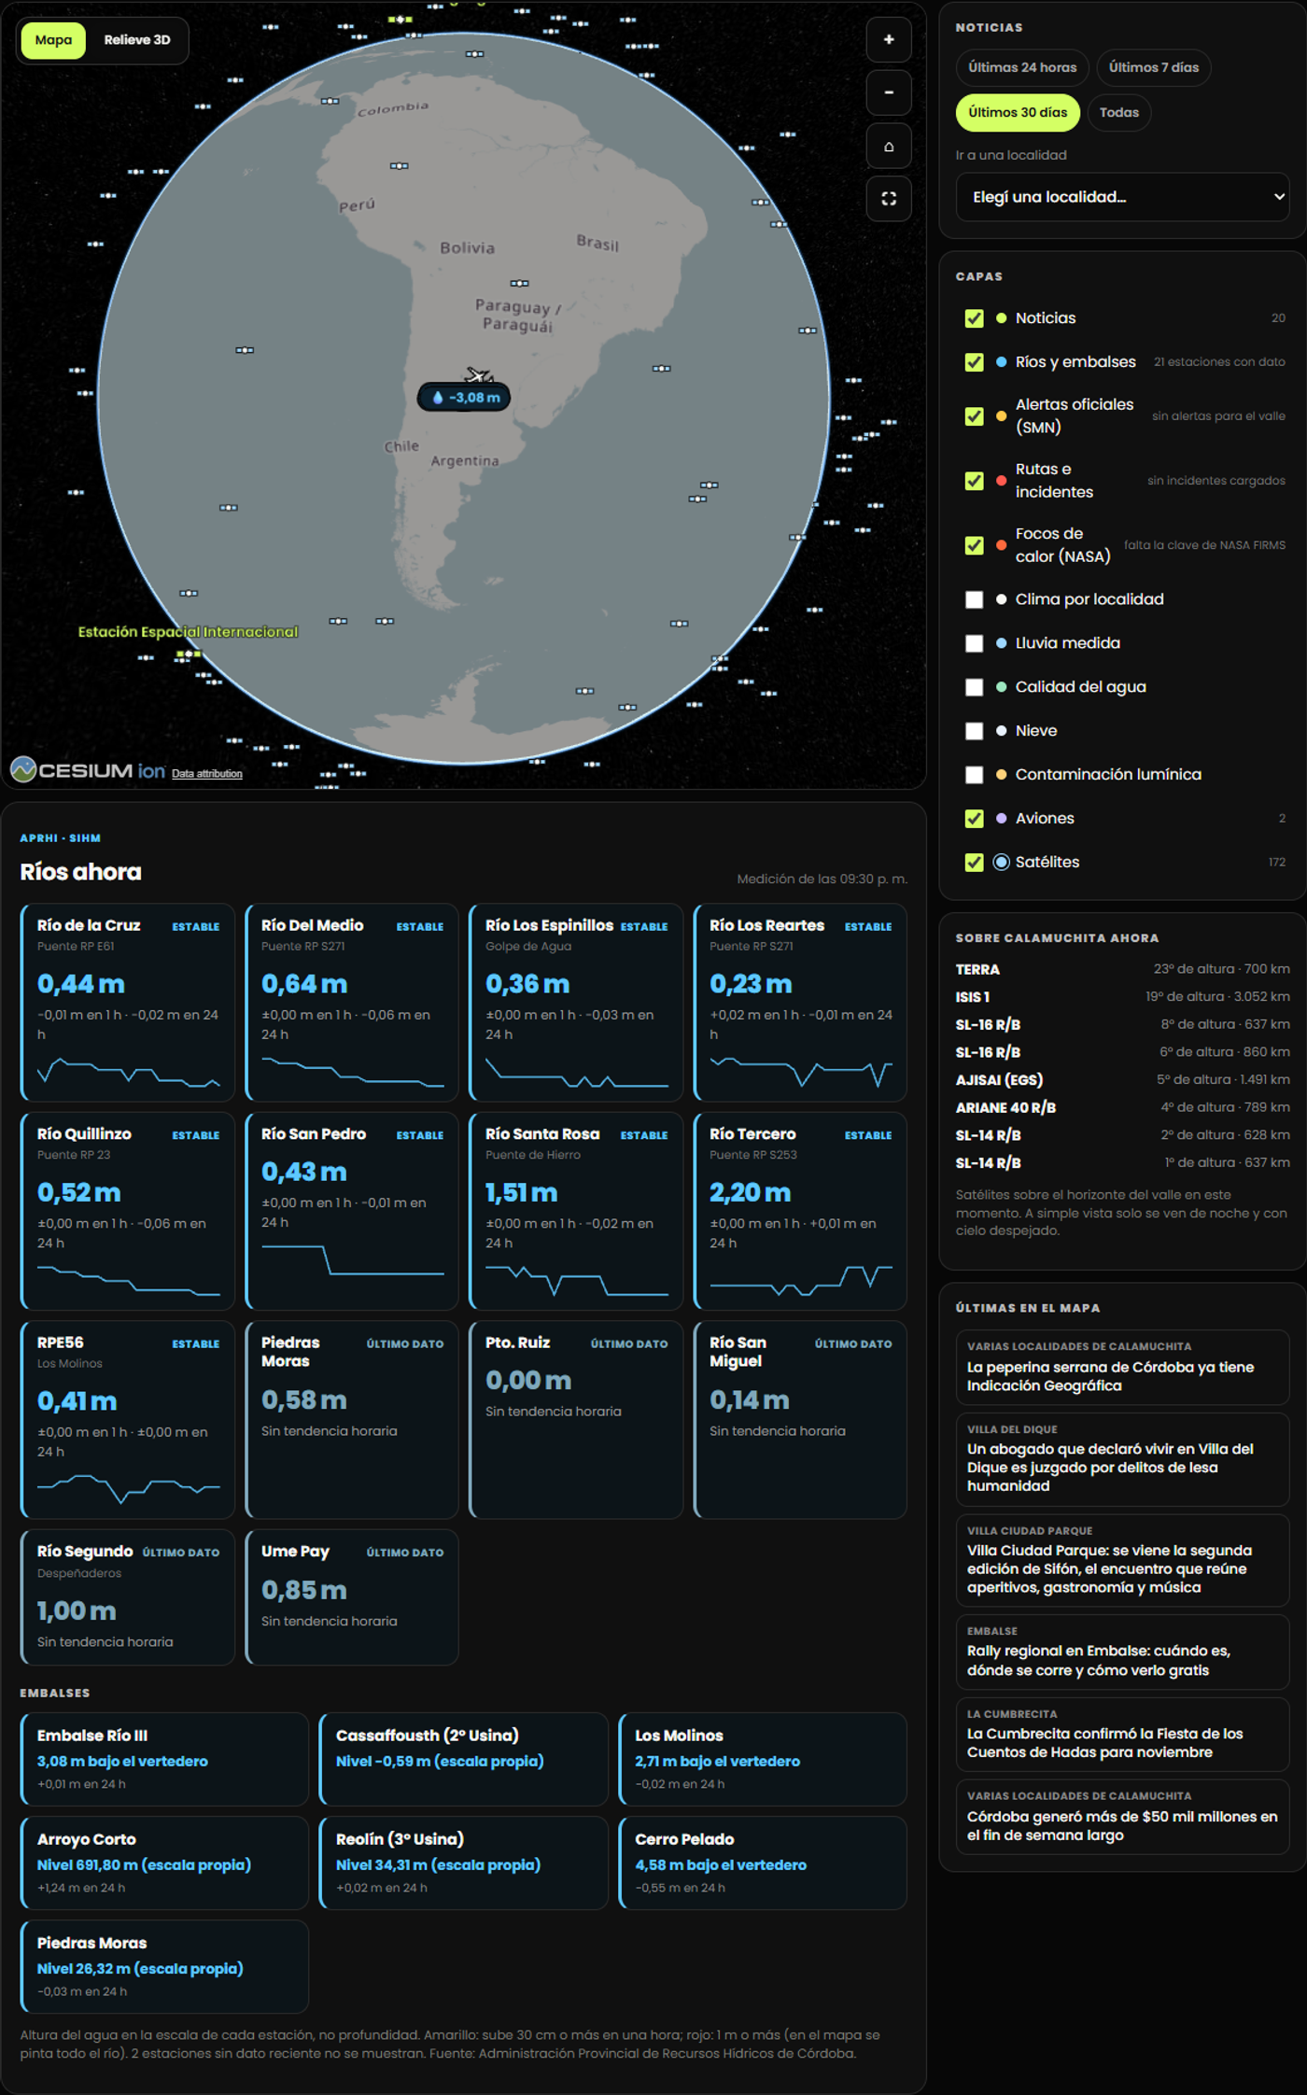Open Córdoba $50 mil millones news item
1307x2095 pixels.
(x=1122, y=1818)
